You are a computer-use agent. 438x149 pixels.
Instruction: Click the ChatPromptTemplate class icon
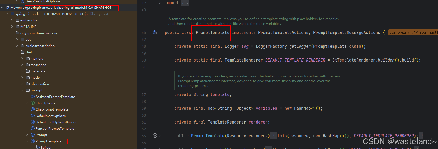pos(33,109)
